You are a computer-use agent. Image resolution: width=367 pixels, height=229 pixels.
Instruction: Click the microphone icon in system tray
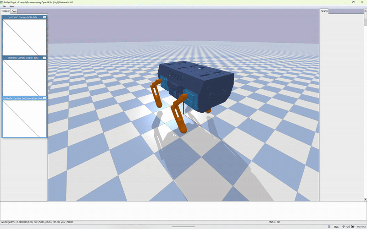coord(329,227)
